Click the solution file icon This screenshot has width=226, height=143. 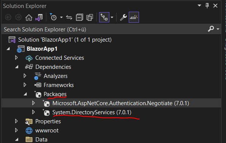point(12,40)
